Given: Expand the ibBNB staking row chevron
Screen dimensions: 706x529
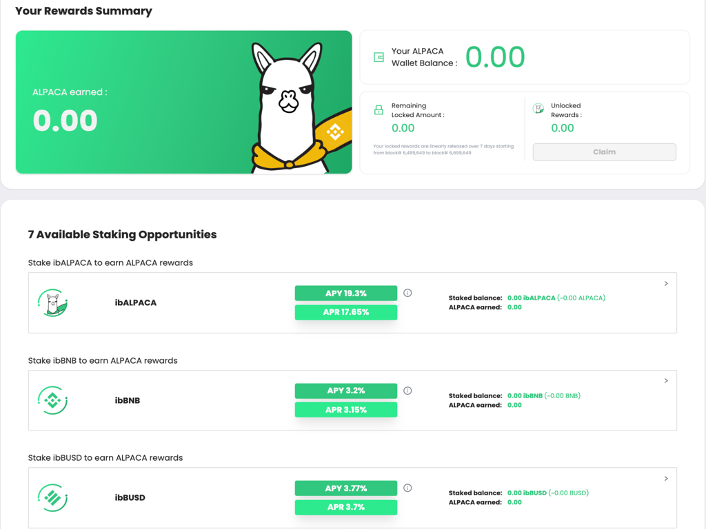Looking at the screenshot, I should pos(666,381).
